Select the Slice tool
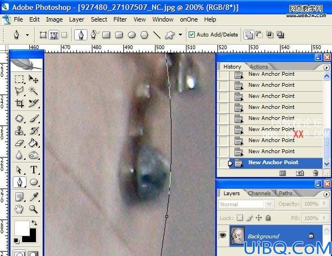Viewport: 332px width, 256px height. click(x=33, y=103)
